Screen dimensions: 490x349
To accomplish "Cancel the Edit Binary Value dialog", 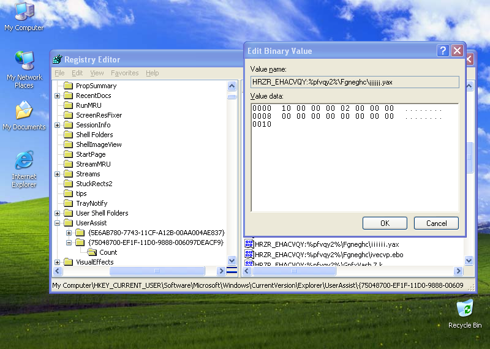I will [x=436, y=223].
